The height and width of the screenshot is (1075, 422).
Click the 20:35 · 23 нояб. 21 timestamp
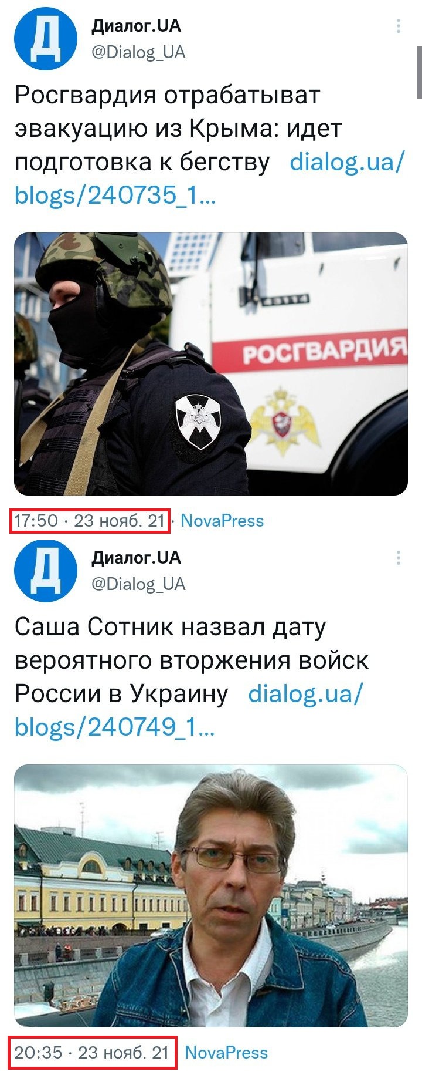click(x=92, y=1053)
